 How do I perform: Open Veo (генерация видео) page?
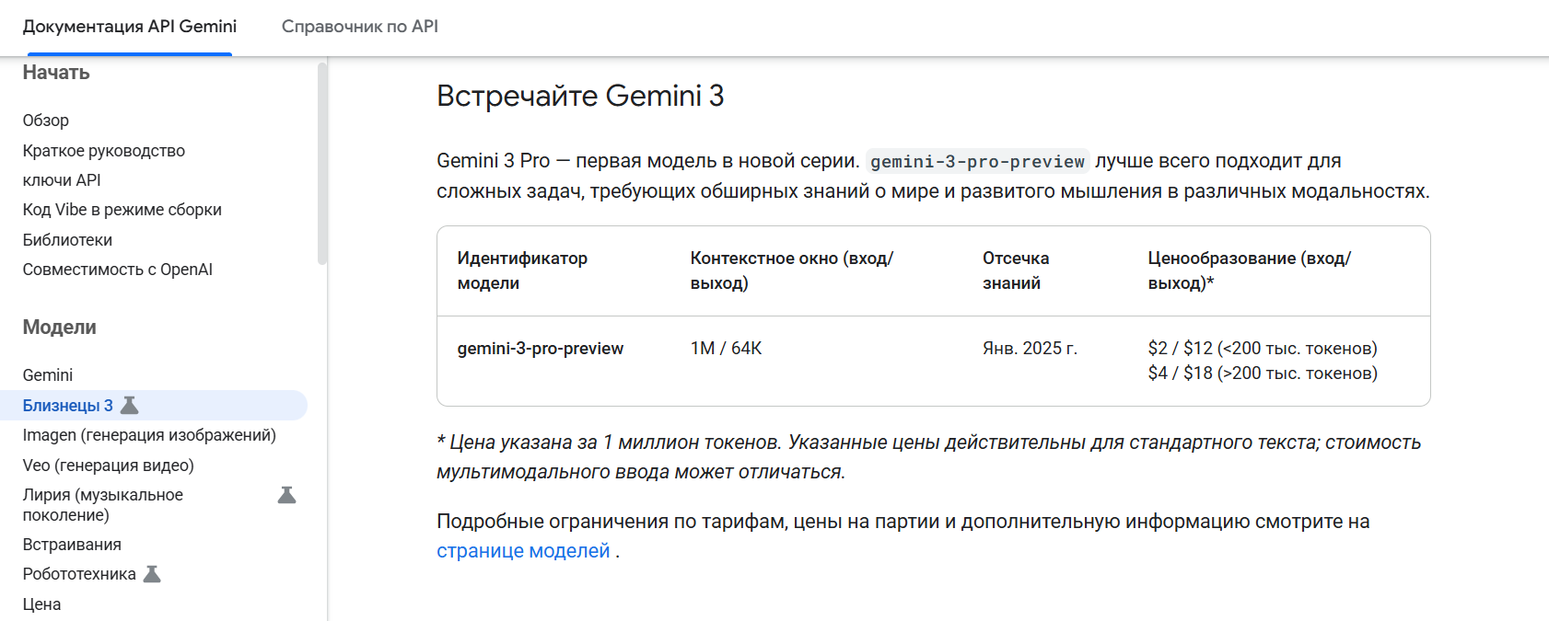pyautogui.click(x=109, y=466)
